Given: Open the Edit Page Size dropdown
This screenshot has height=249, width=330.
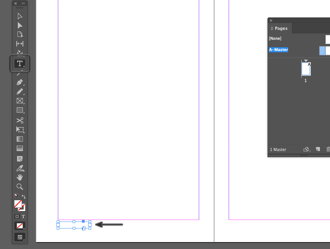Looking at the screenshot, I should tap(306, 149).
